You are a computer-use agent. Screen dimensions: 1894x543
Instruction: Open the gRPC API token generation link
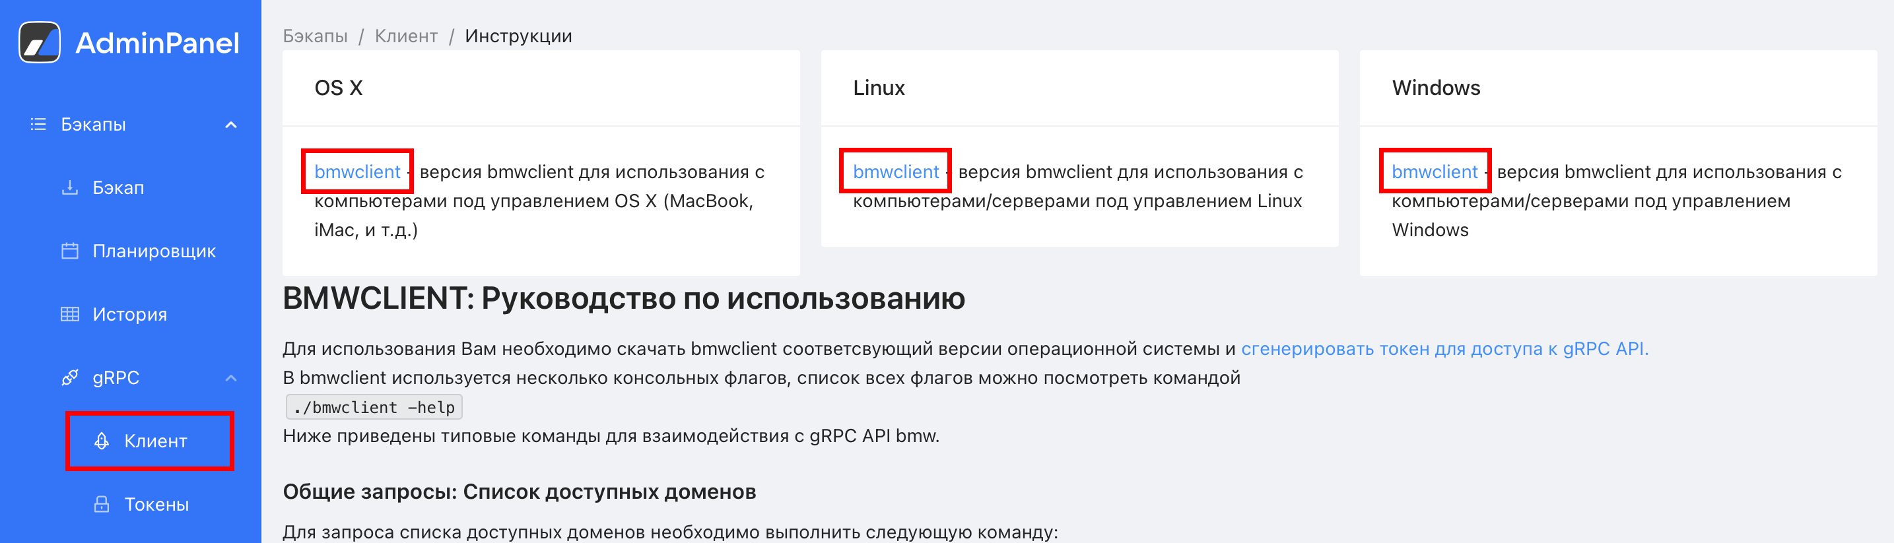coord(1444,349)
